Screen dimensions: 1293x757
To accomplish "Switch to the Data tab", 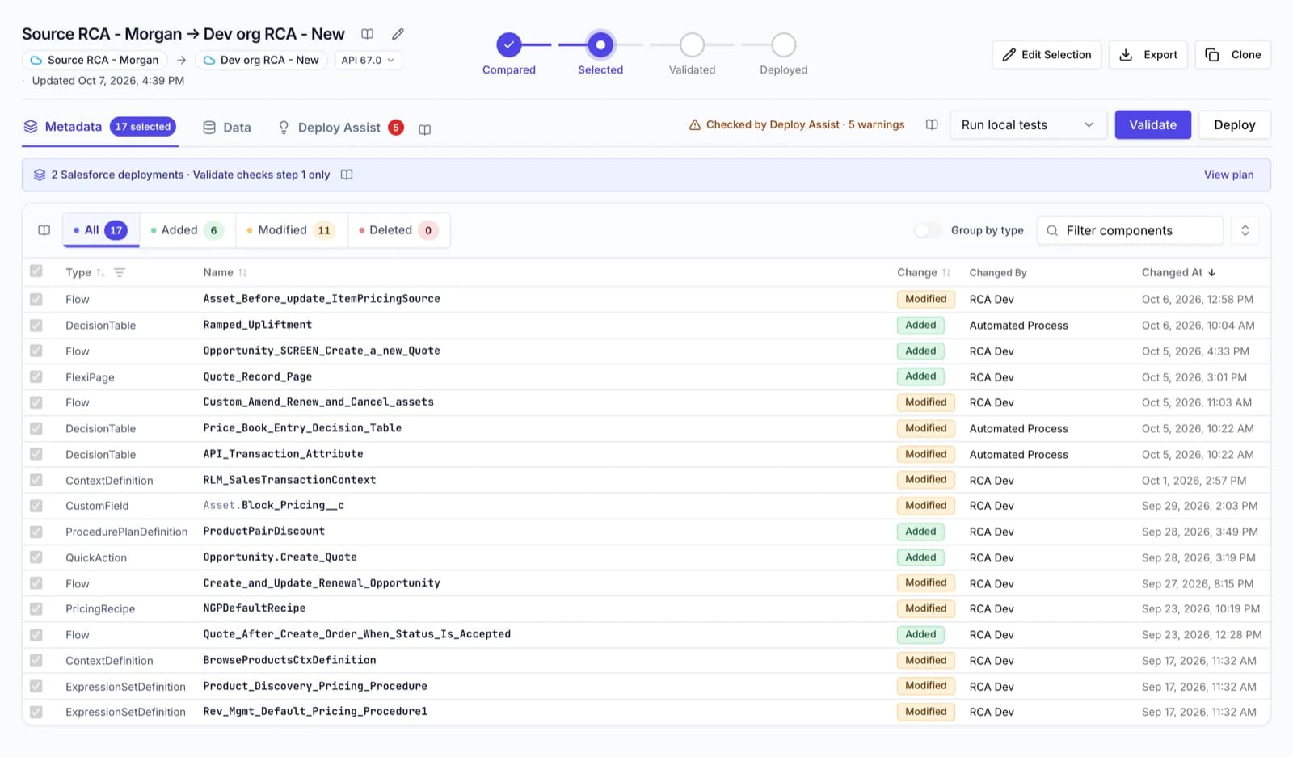I will point(227,128).
